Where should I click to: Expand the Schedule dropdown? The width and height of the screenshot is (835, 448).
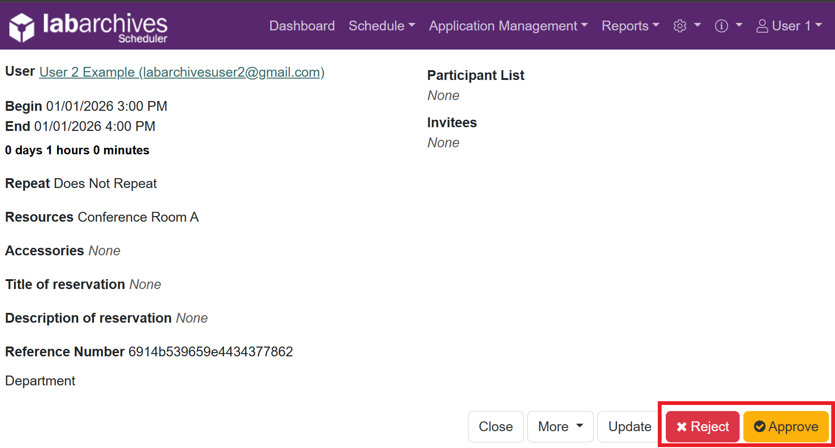click(x=382, y=26)
